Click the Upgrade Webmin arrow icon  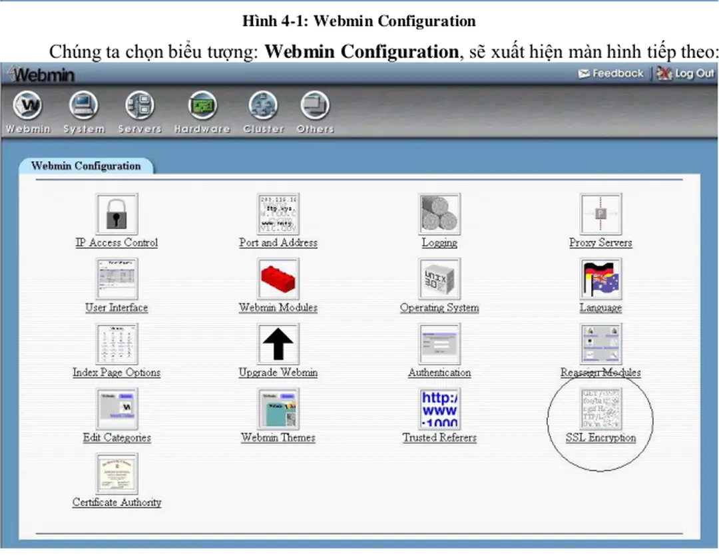click(278, 344)
